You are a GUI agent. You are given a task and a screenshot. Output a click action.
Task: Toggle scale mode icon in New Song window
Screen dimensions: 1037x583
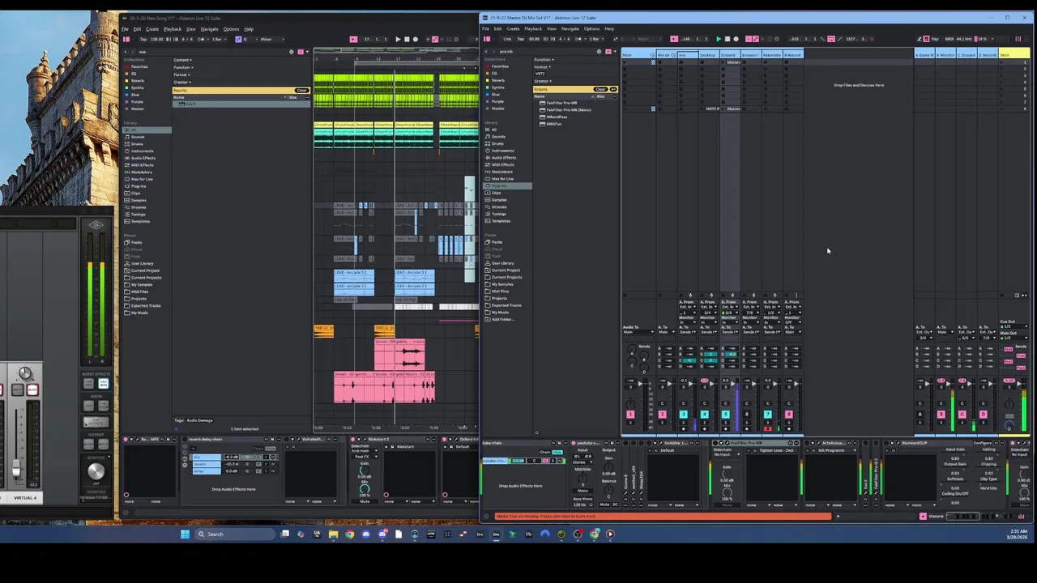240,39
